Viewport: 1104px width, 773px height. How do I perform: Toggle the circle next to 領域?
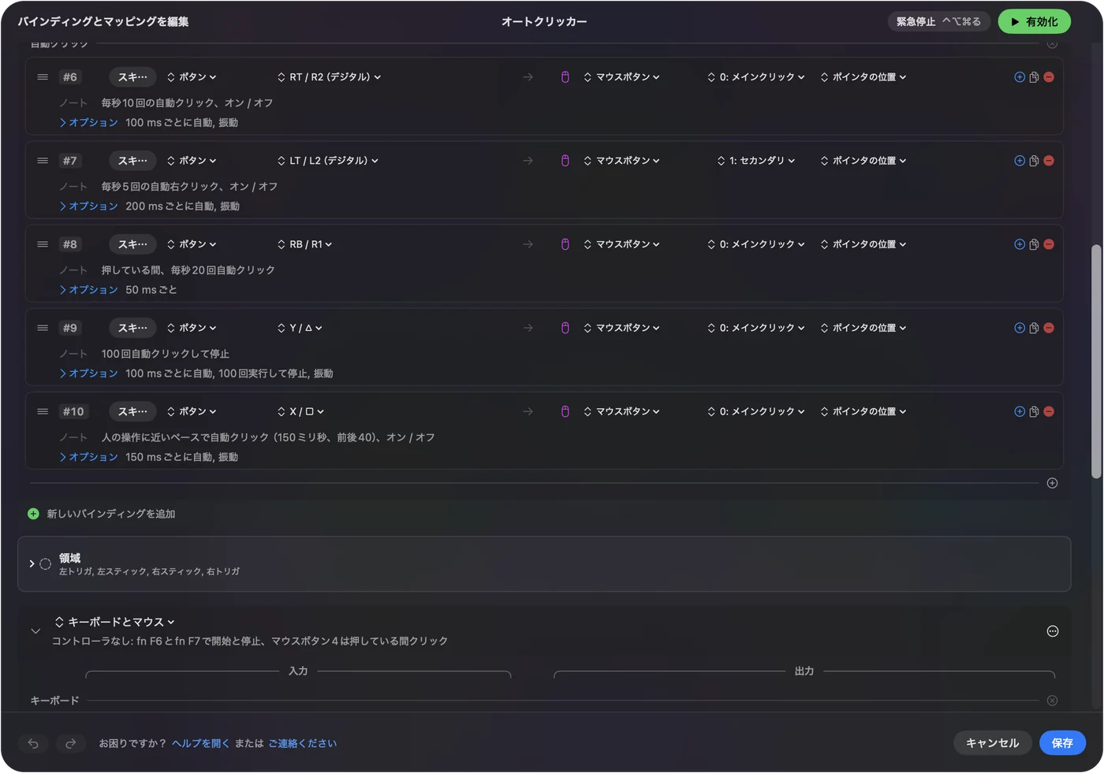point(45,564)
